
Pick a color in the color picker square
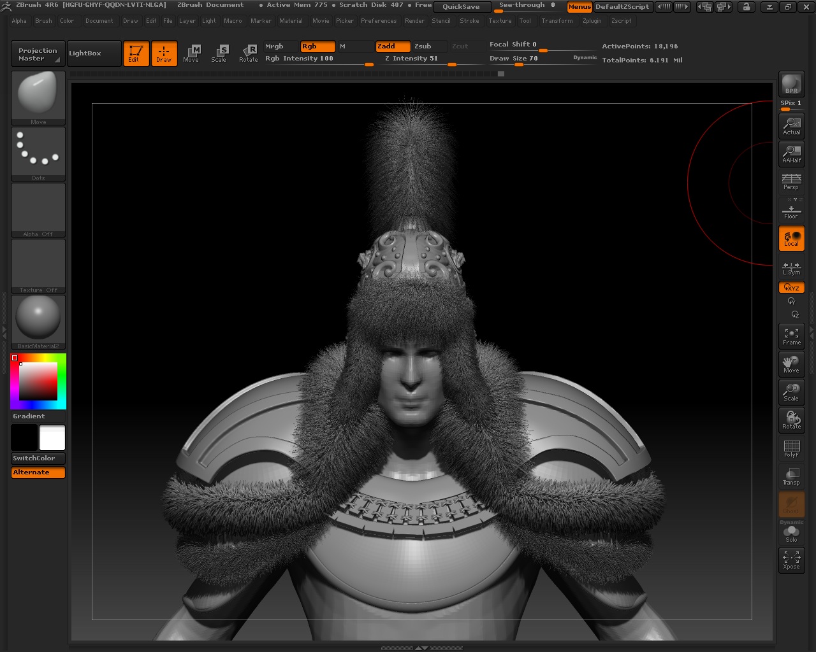[38, 381]
